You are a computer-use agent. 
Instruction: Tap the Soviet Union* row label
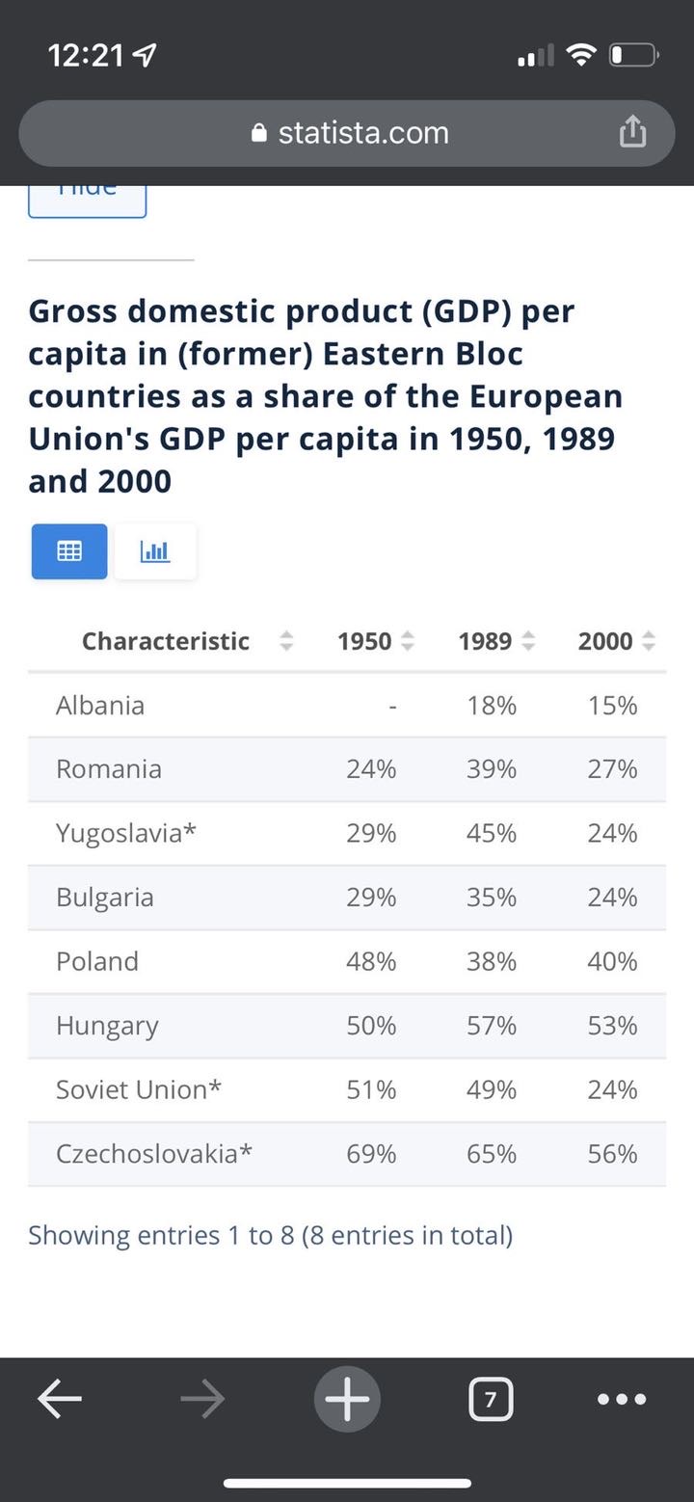click(139, 1090)
